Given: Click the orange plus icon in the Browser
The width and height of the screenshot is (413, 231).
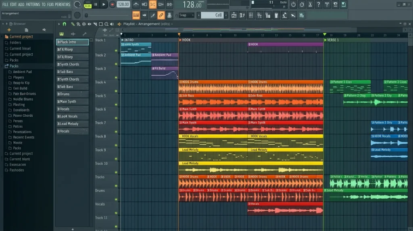Looking at the screenshot, I should [9, 30].
